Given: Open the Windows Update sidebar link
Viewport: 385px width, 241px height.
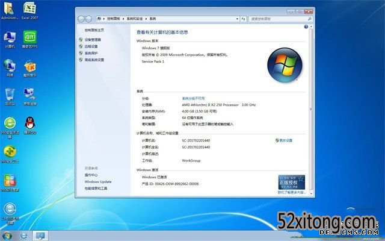Looking at the screenshot, I should point(98,182).
